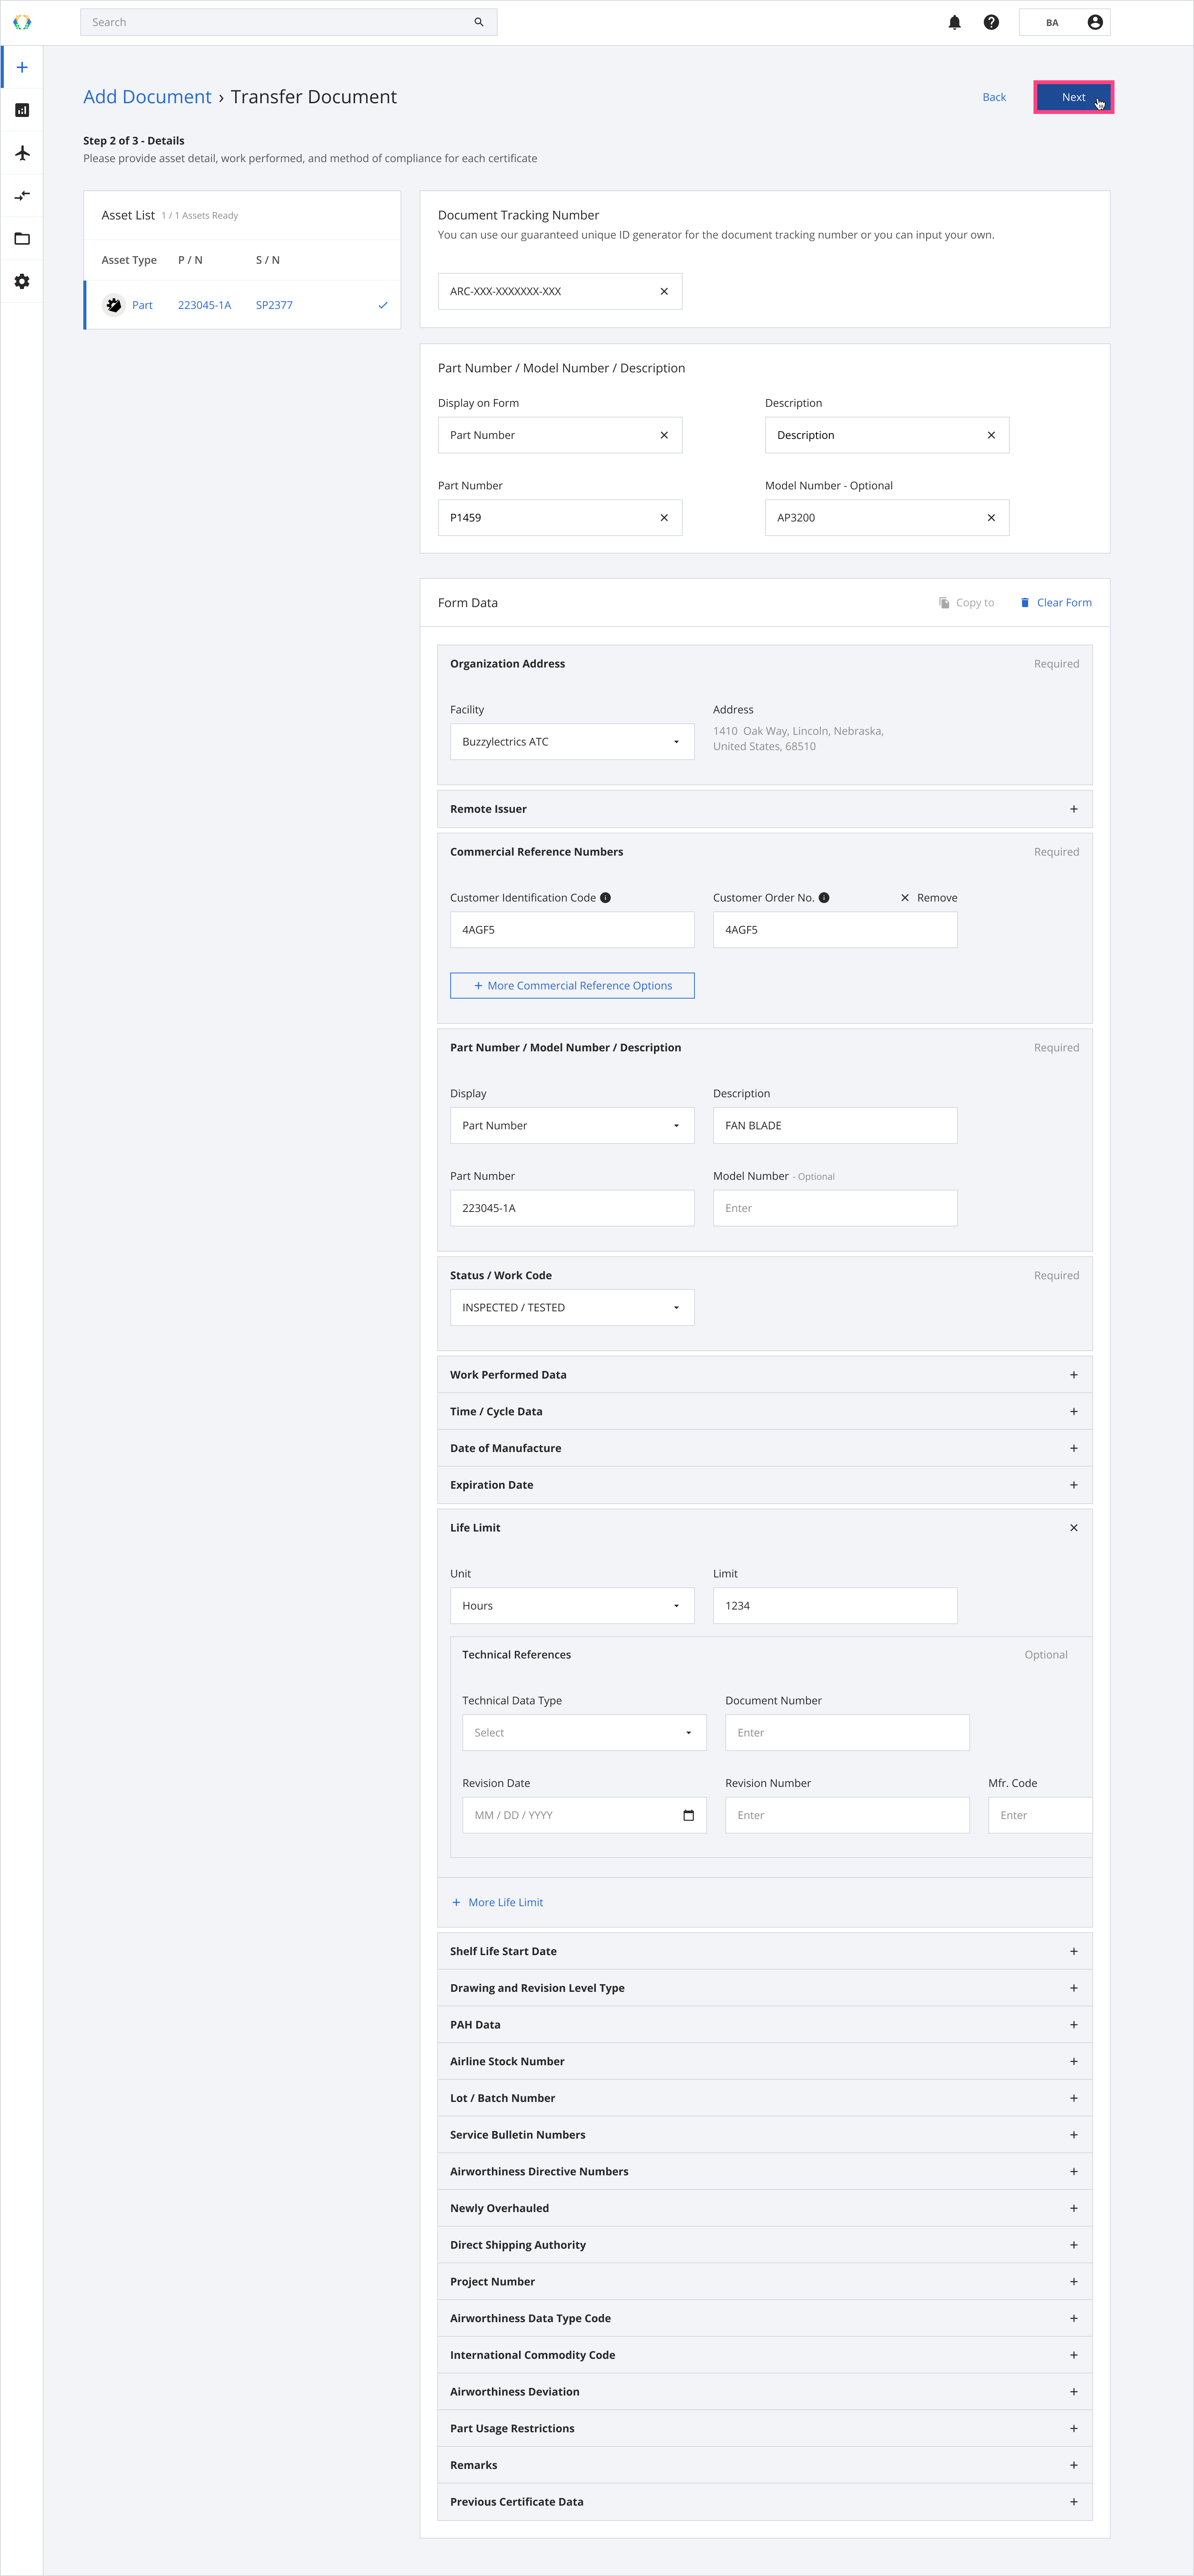Viewport: 1194px width, 2576px height.
Task: Open the Facility Buzzylectrics ATC dropdown
Action: (572, 742)
